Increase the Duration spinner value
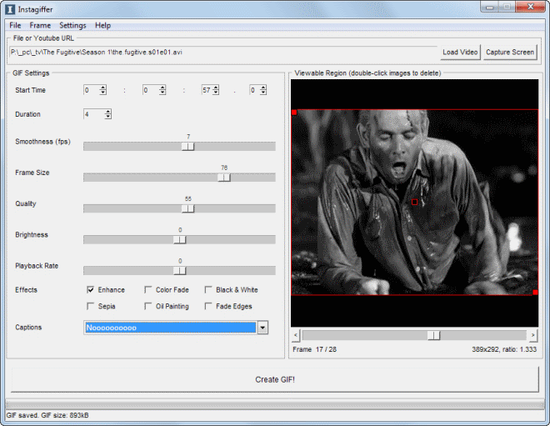This screenshot has height=426, width=550. (108, 112)
